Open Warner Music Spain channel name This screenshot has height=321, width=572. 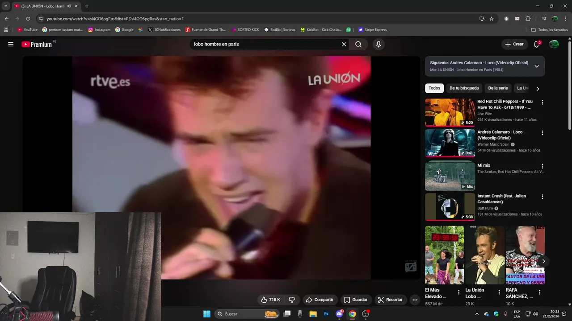(x=493, y=144)
